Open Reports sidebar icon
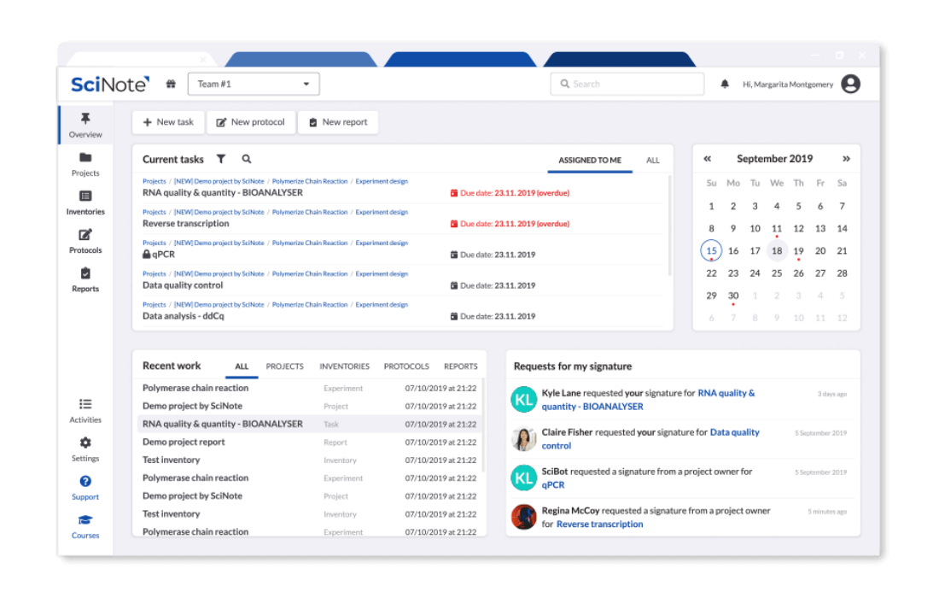 click(x=85, y=280)
